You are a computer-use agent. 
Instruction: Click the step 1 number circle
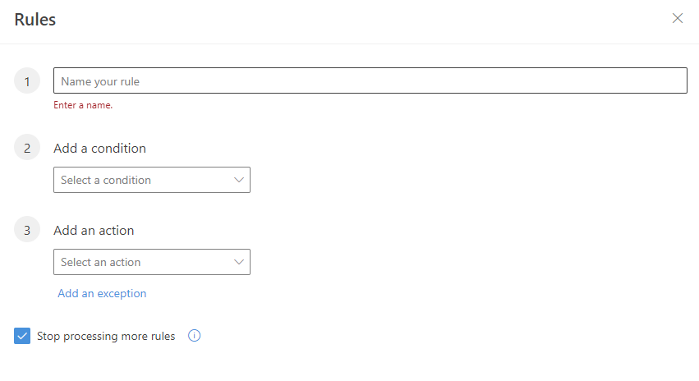pyautogui.click(x=27, y=80)
